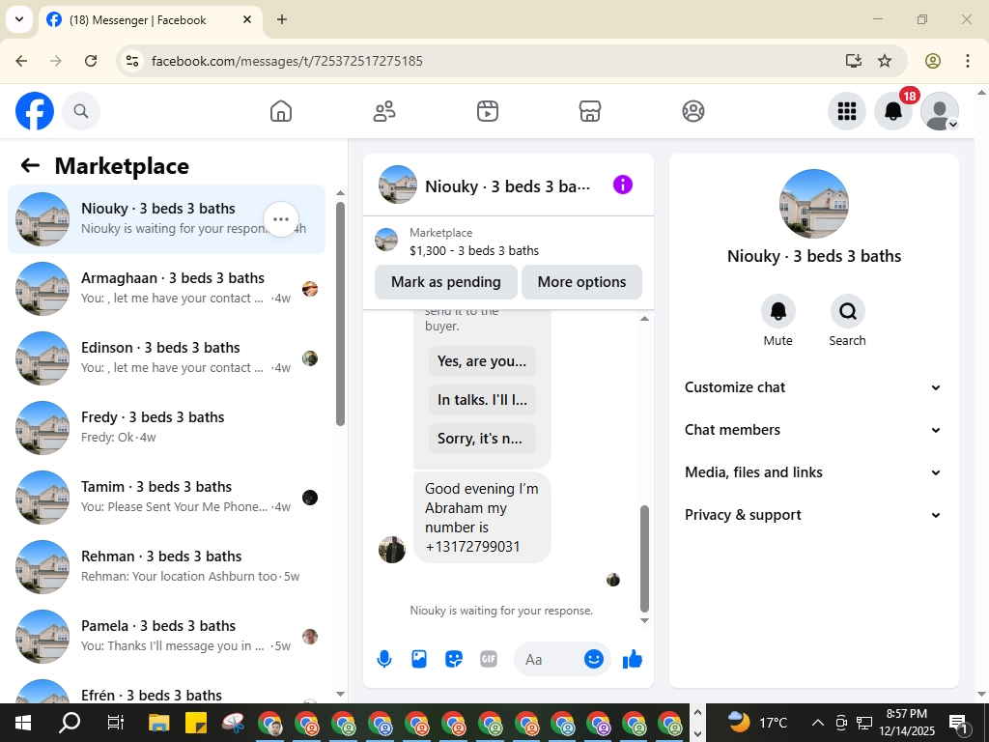Reload the page with the refresh icon

[x=91, y=61]
